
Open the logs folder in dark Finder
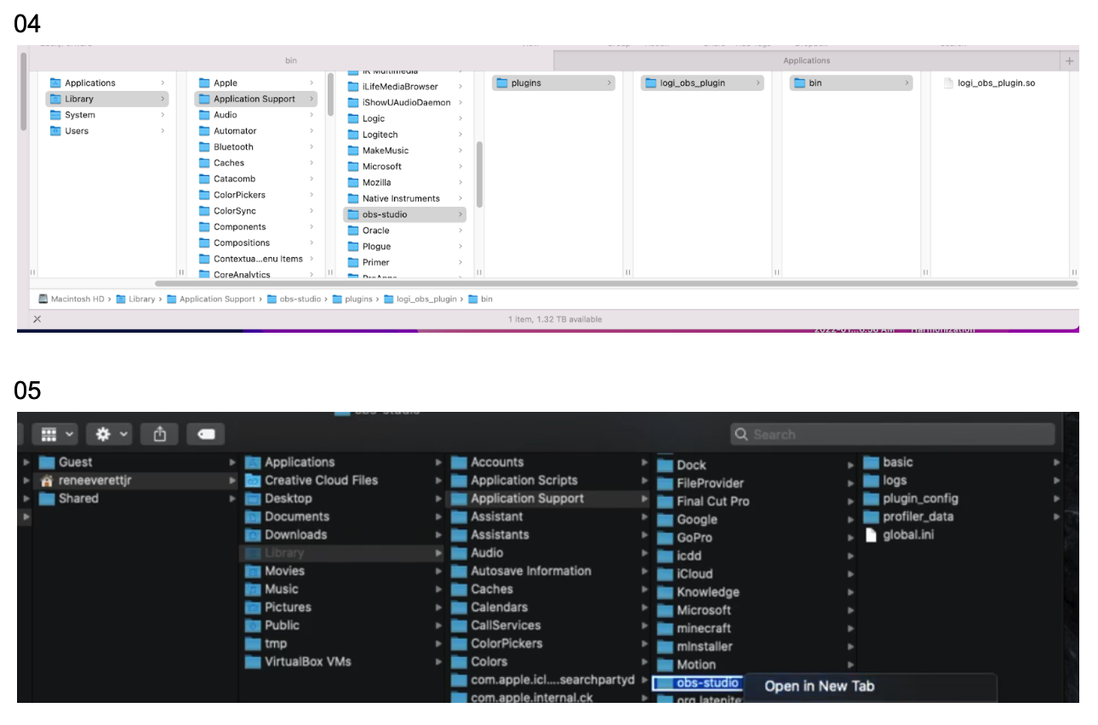[960, 480]
